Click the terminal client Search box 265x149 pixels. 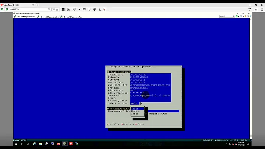(x=227, y=17)
